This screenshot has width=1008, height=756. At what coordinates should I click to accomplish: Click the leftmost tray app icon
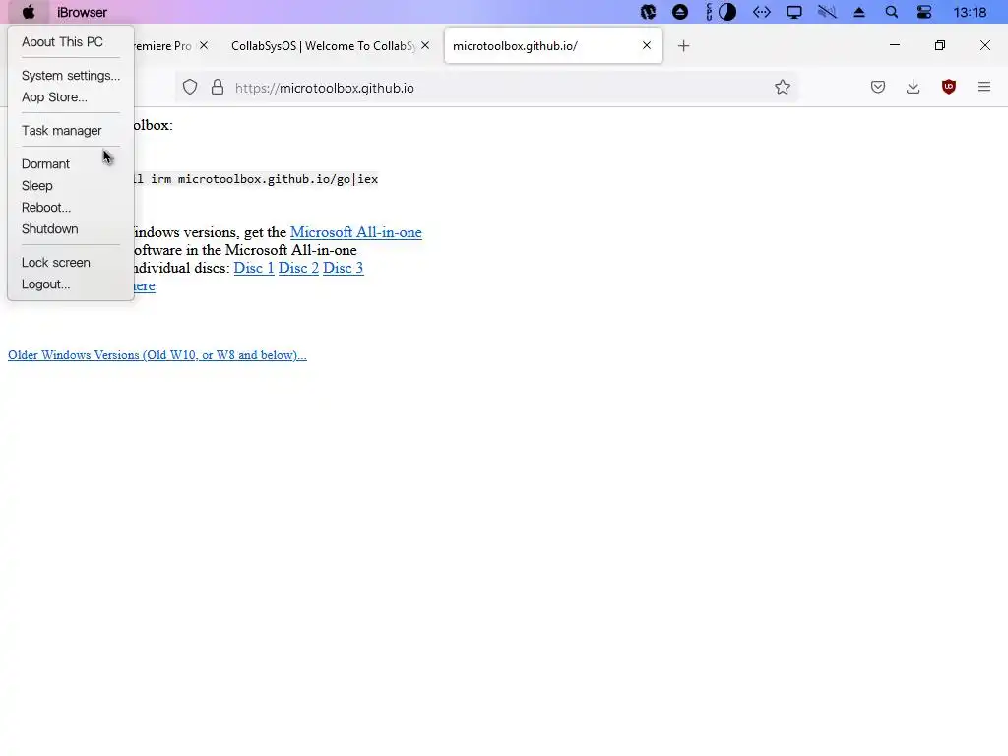coord(648,12)
